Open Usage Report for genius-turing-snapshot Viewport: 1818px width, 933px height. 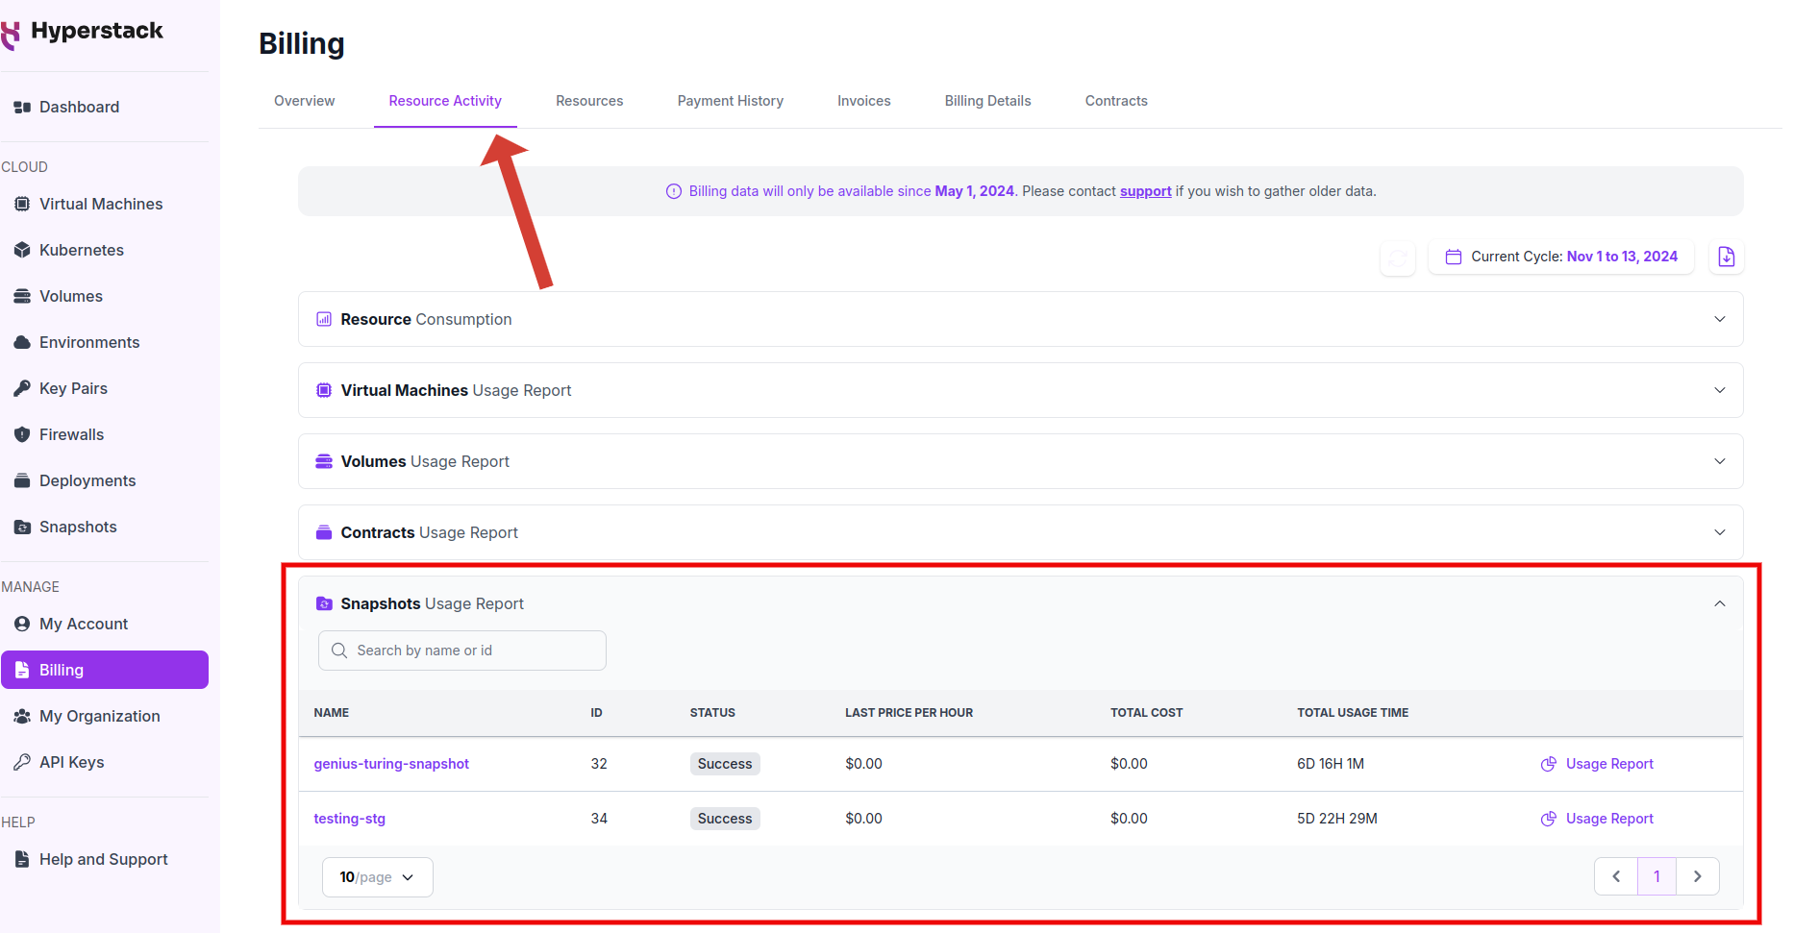coord(1597,764)
